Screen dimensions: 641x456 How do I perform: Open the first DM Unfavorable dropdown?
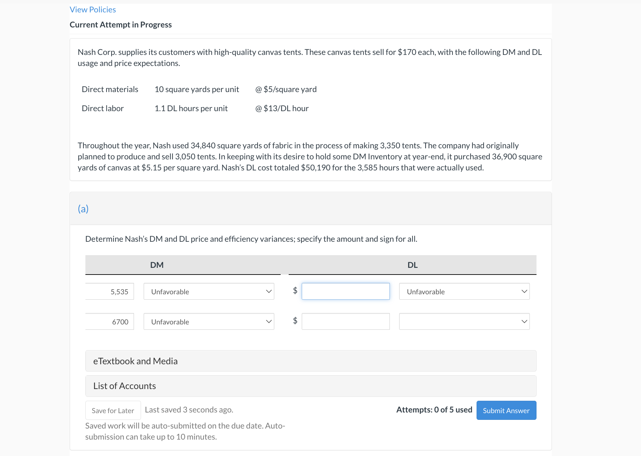pos(209,291)
